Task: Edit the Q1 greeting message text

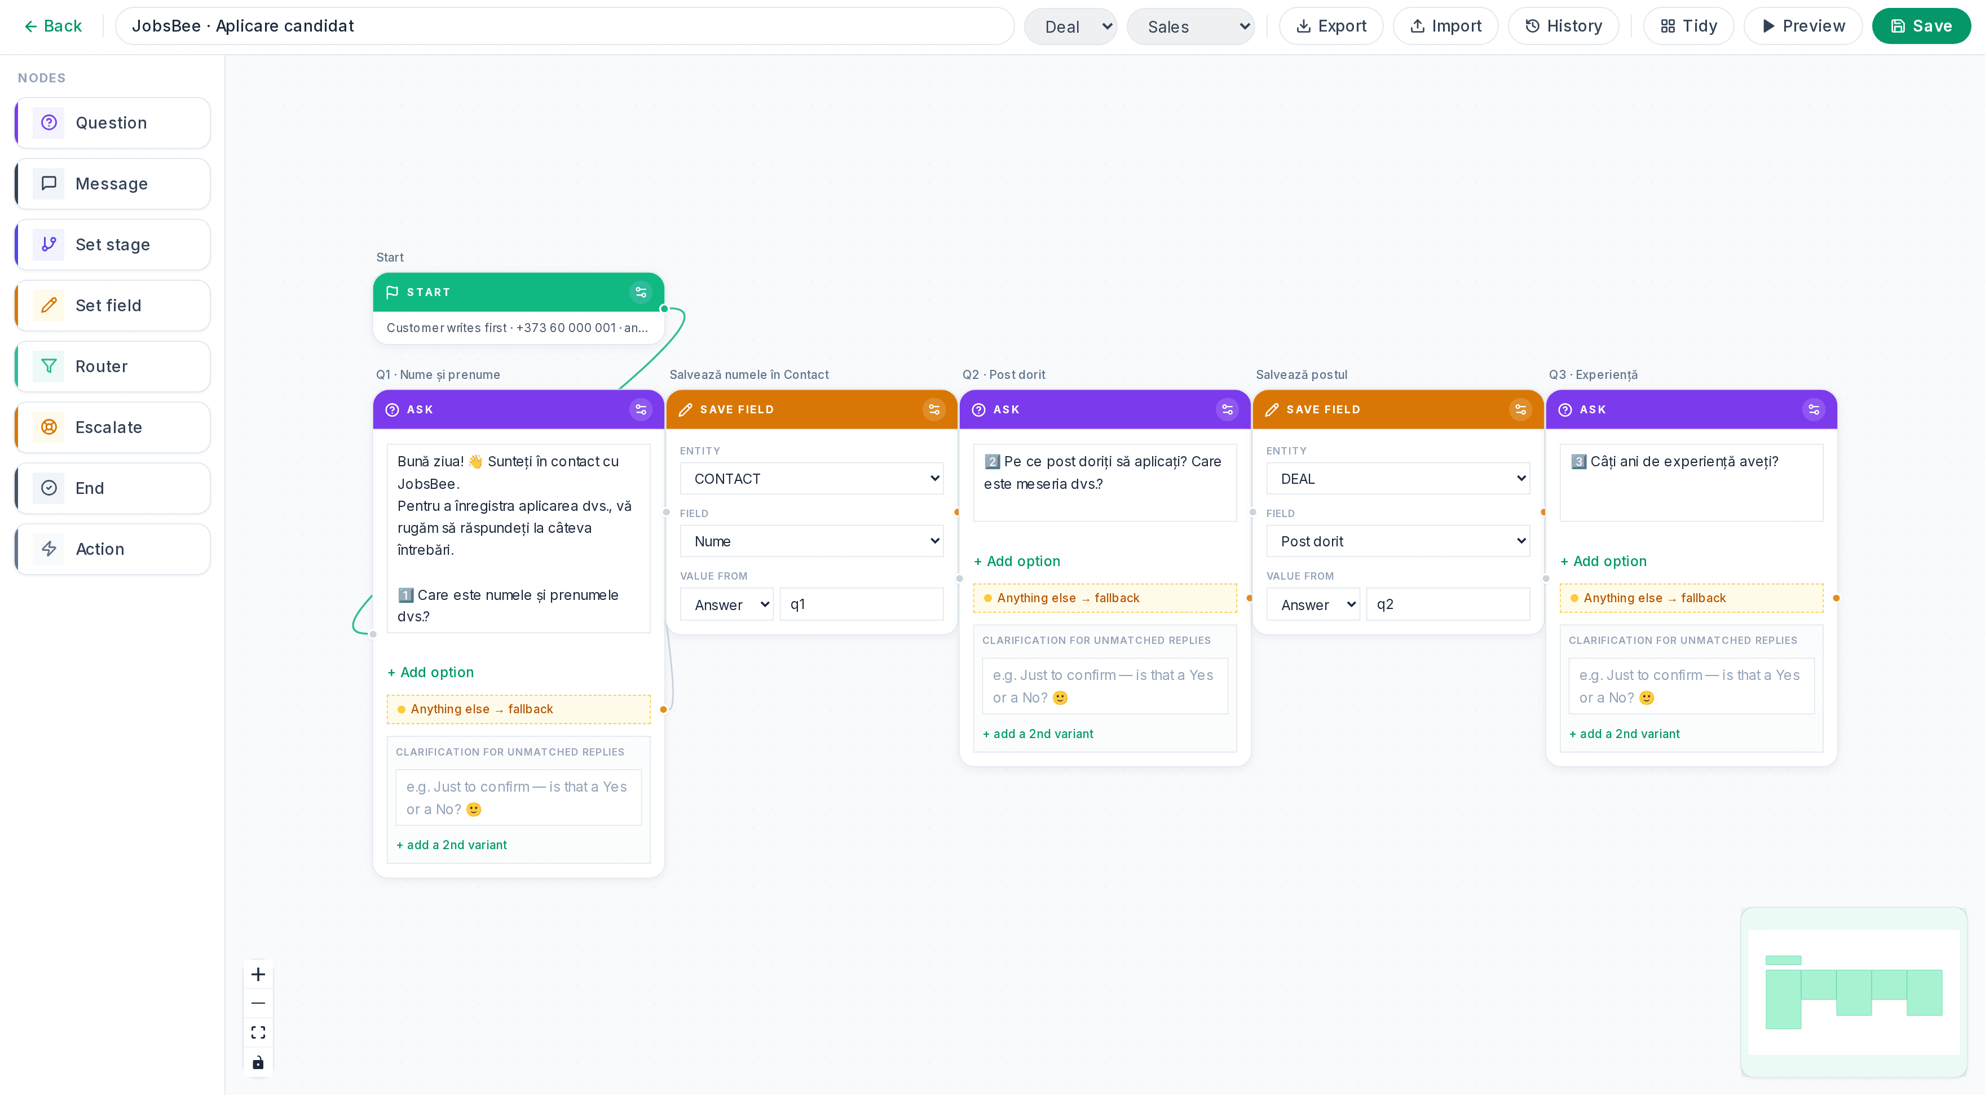Action: 519,538
